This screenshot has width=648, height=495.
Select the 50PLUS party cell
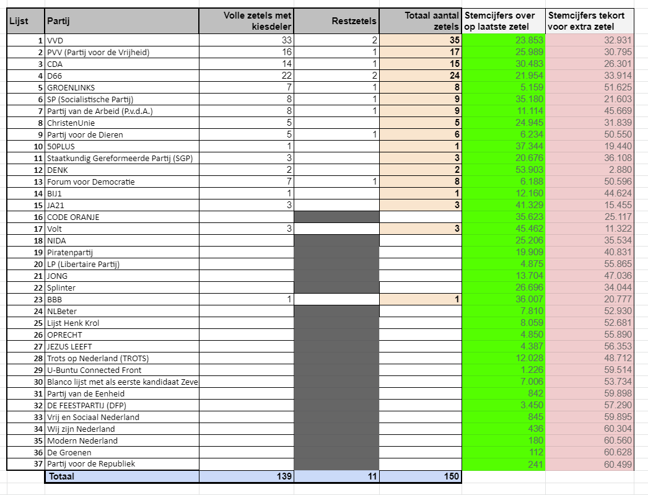[122, 146]
